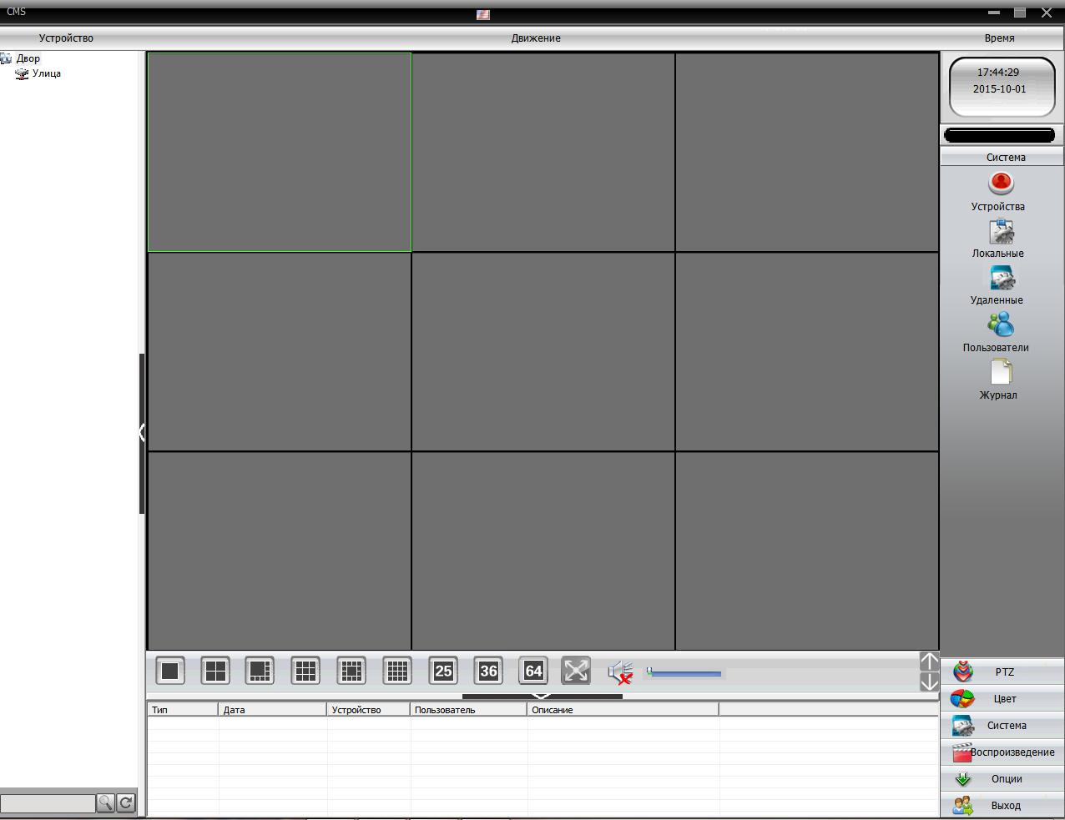The image size is (1065, 820).
Task: Adjust the volume slider
Action: point(684,672)
